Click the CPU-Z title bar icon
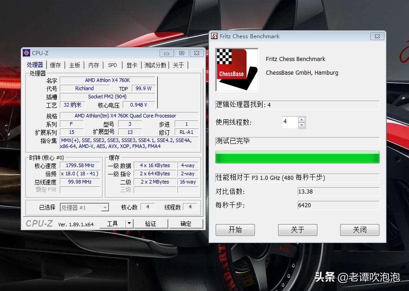This screenshot has height=291, width=409. click(27, 53)
